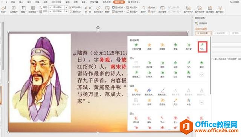The height and width of the screenshot is (137, 241).
Task: Click 抠除背景 remove background tool
Action: point(98,9)
